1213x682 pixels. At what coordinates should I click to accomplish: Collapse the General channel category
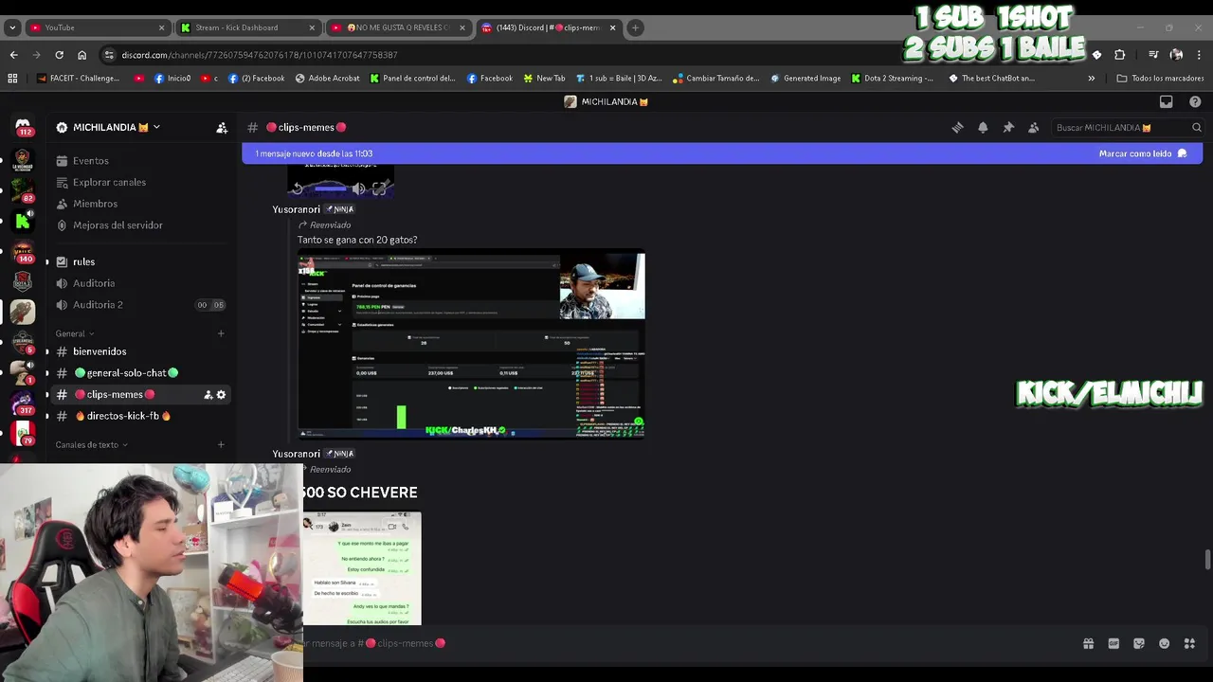tap(75, 333)
